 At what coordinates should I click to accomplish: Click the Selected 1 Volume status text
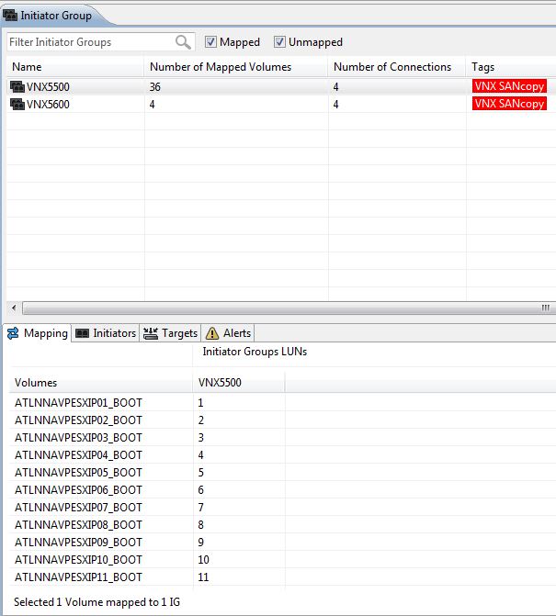96,602
